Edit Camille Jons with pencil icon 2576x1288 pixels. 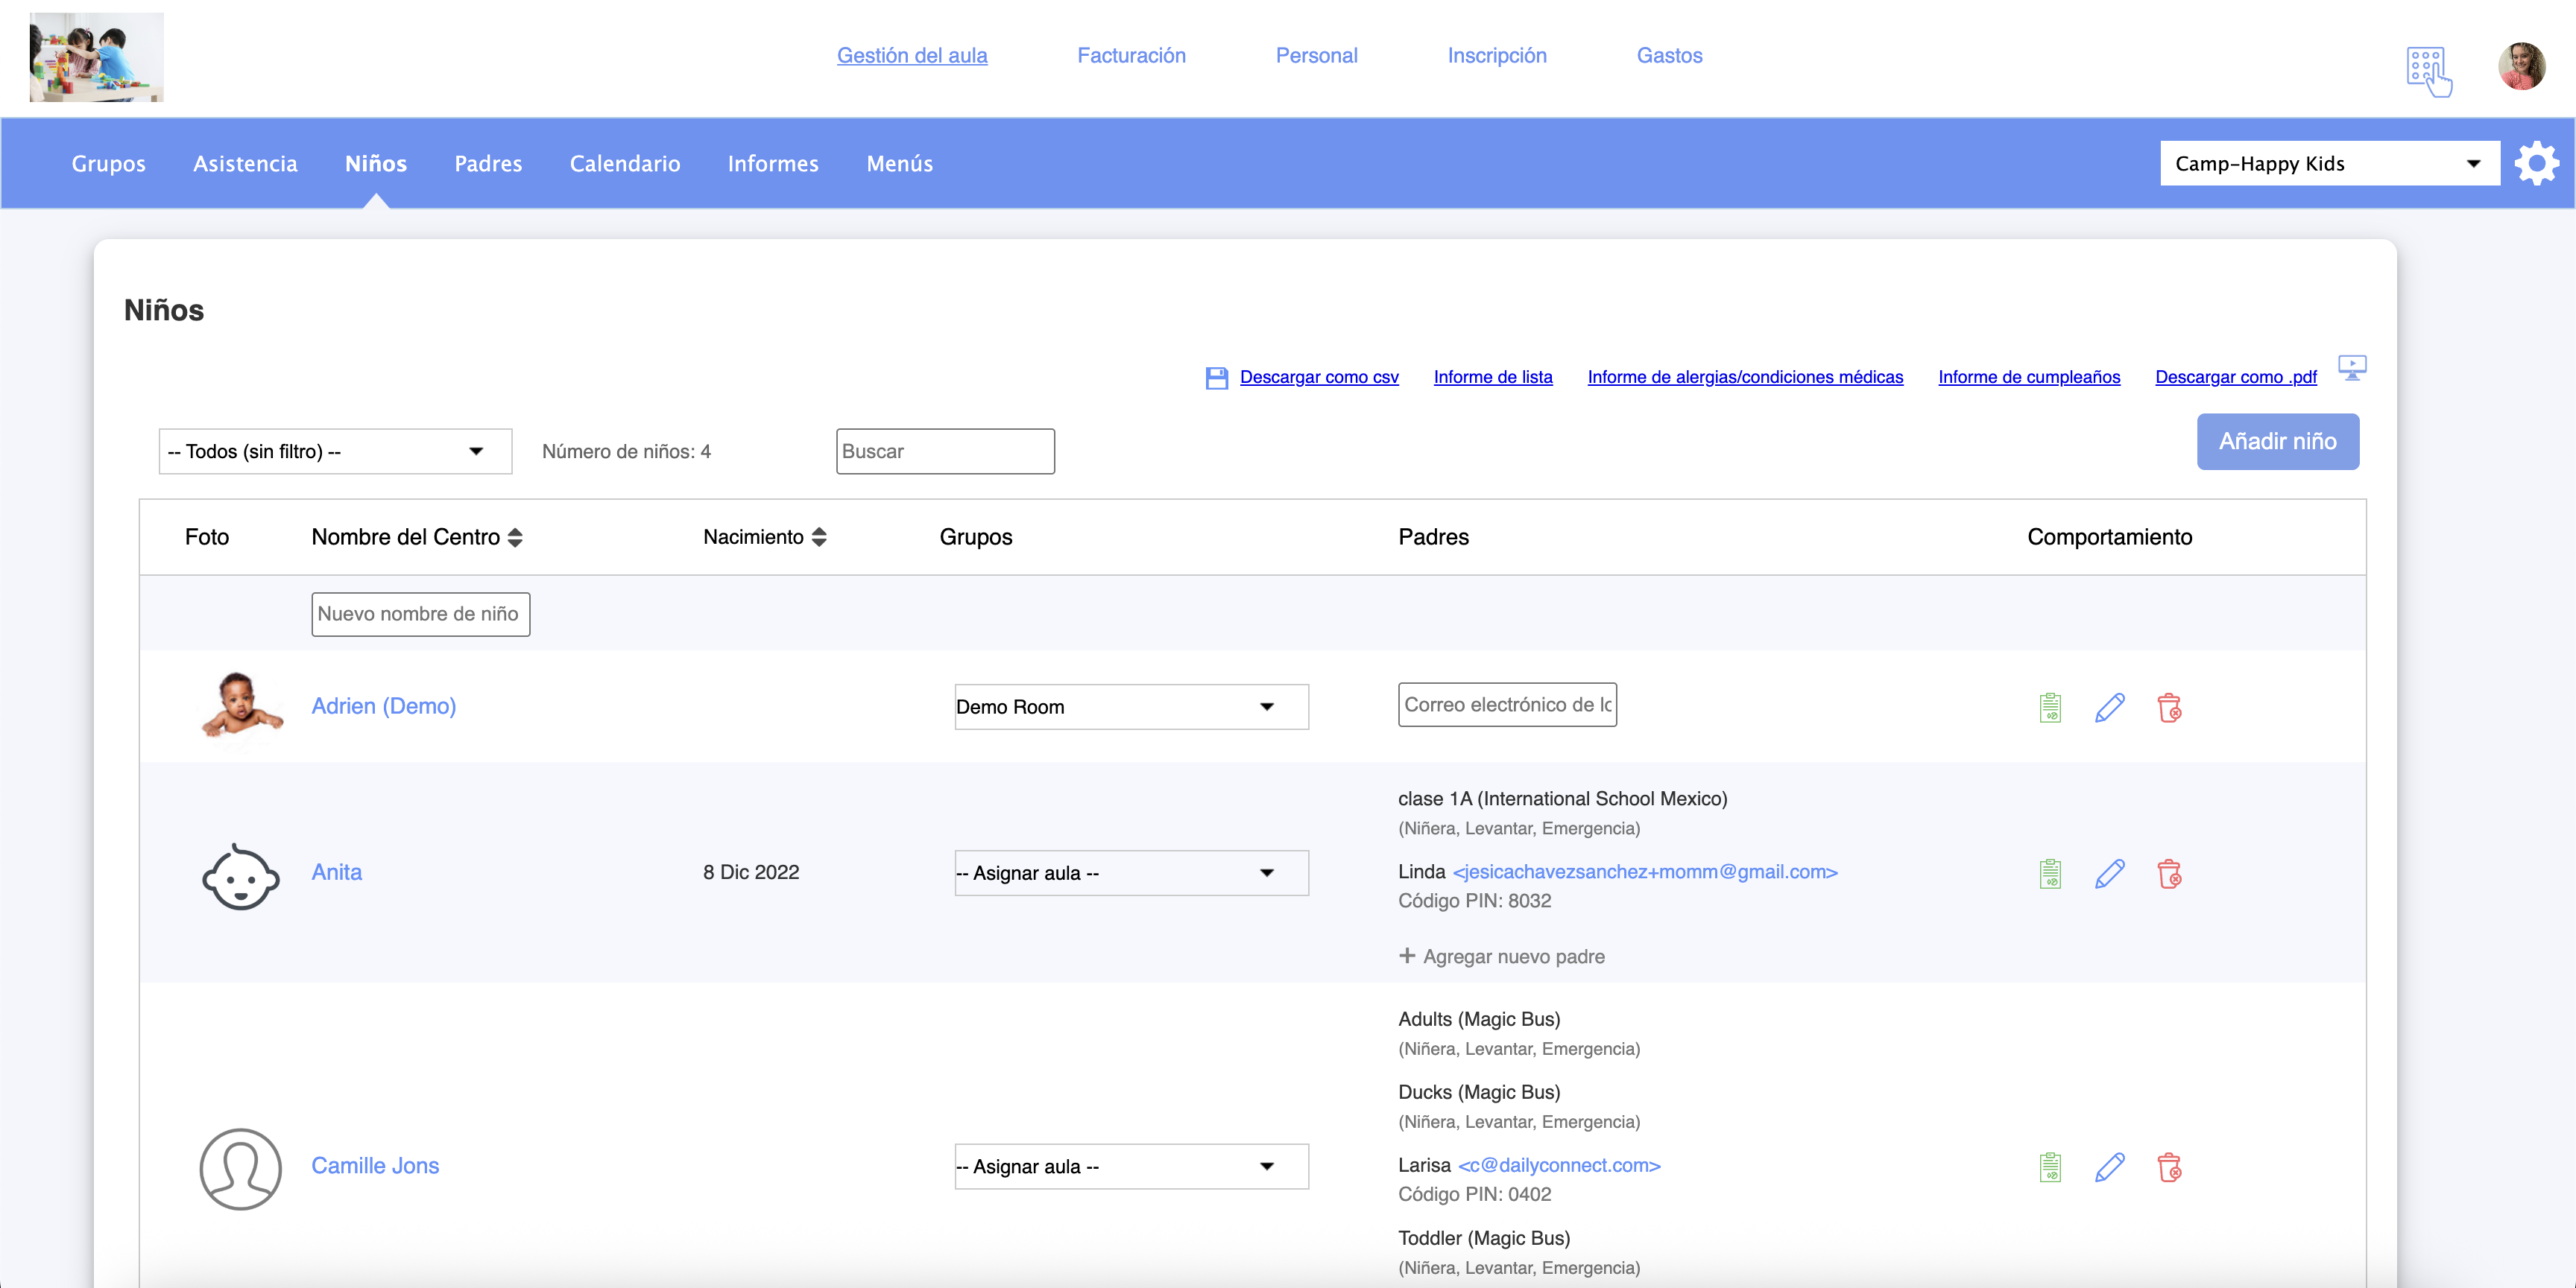coord(2109,1167)
